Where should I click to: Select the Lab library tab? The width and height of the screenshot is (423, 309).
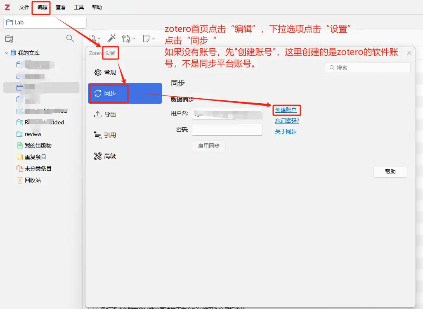pos(45,22)
